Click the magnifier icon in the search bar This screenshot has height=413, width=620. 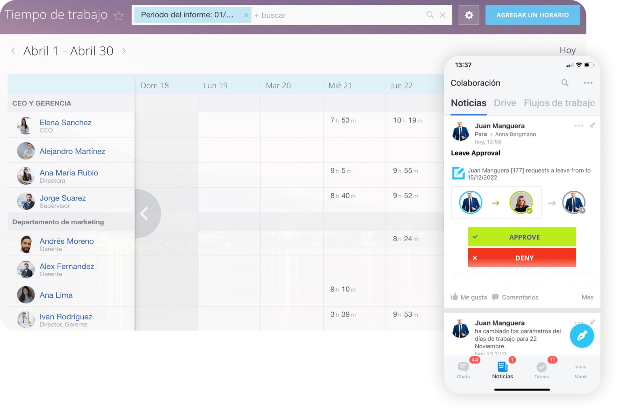point(430,15)
